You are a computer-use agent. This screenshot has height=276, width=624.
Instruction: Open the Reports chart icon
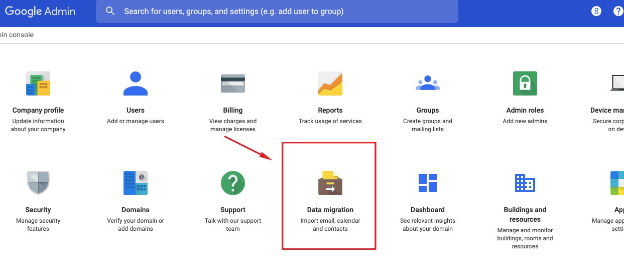tap(330, 83)
